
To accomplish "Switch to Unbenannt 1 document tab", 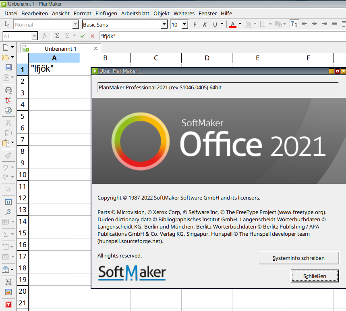I will pyautogui.click(x=60, y=49).
